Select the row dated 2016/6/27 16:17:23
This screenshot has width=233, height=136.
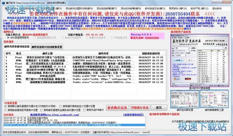(x=85, y=58)
